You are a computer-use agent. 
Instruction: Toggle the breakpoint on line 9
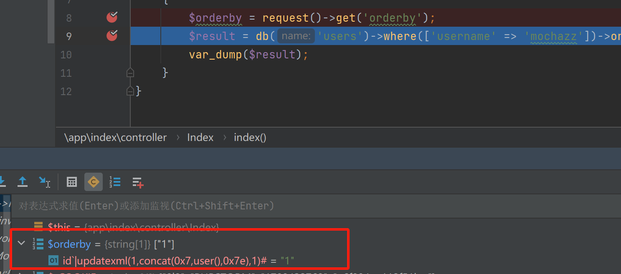click(x=112, y=36)
